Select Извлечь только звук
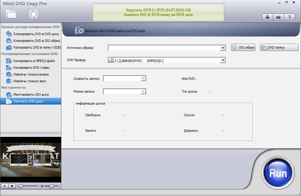Image resolution: width=301 pixels, height=196 pixels. [30, 81]
